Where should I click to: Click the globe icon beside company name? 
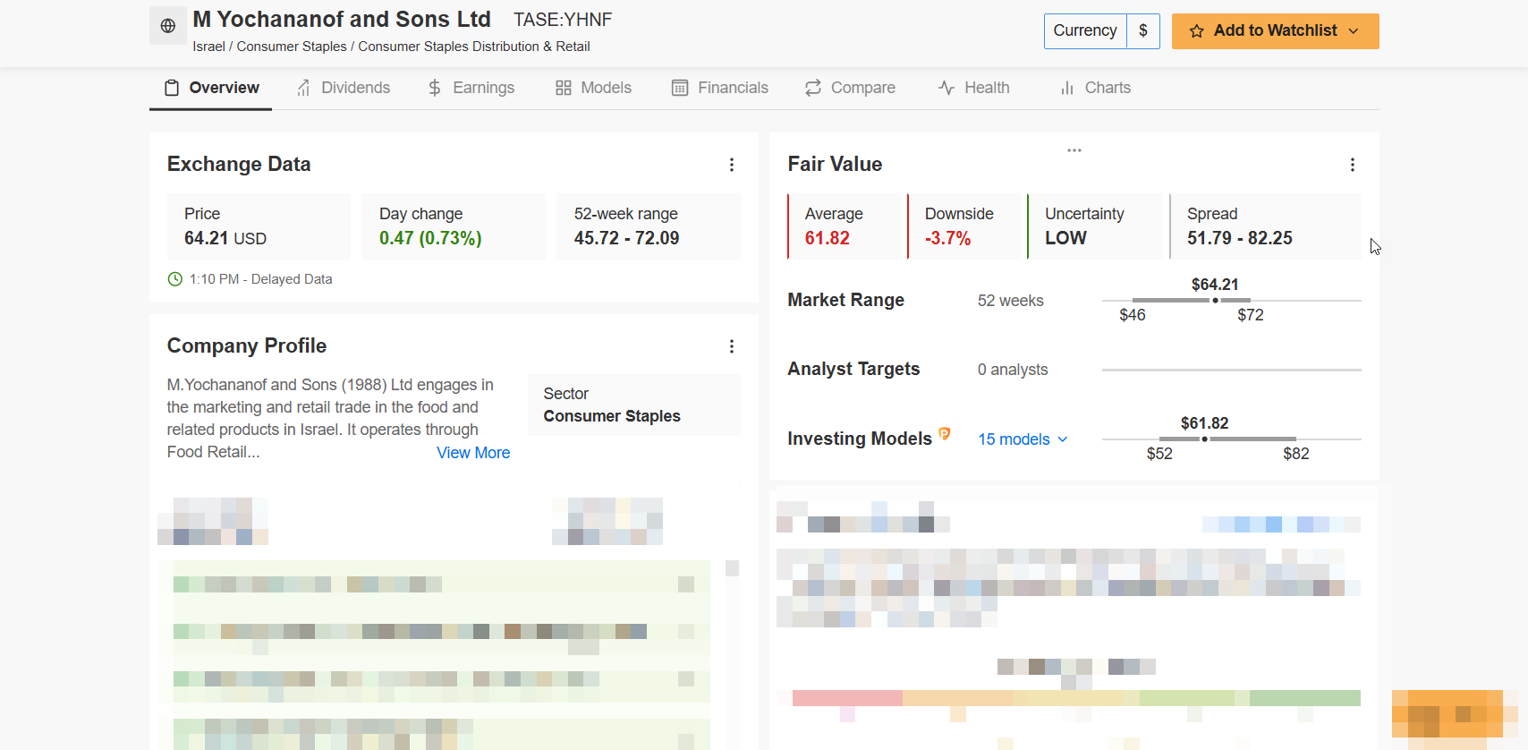tap(168, 26)
